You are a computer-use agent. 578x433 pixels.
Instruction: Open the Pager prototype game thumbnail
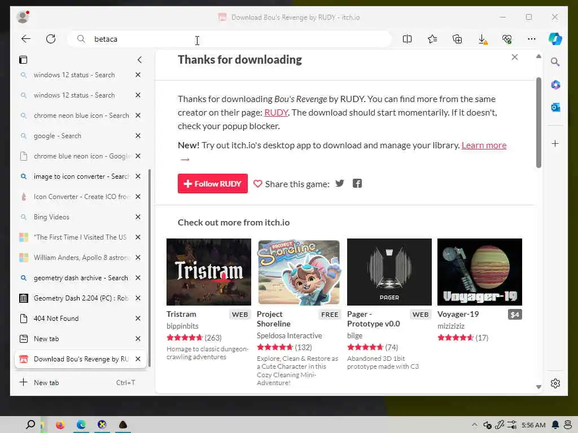[x=389, y=272]
